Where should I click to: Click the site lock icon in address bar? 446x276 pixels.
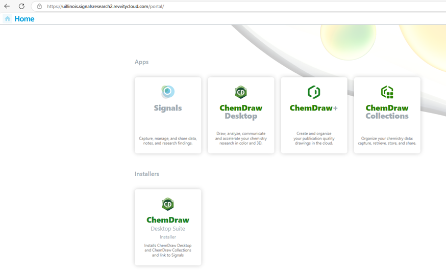pyautogui.click(x=39, y=6)
